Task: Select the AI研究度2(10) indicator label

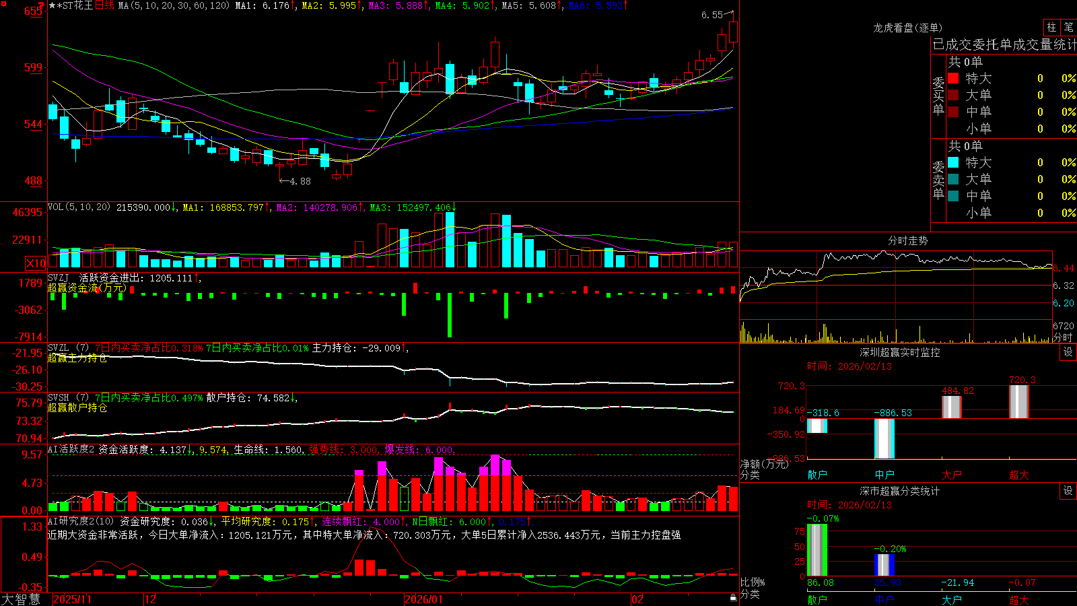Action: pyautogui.click(x=81, y=521)
